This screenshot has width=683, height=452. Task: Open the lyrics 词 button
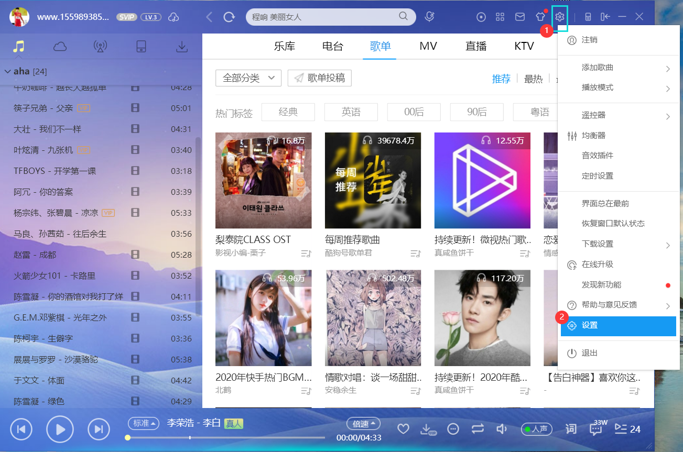[x=571, y=429]
